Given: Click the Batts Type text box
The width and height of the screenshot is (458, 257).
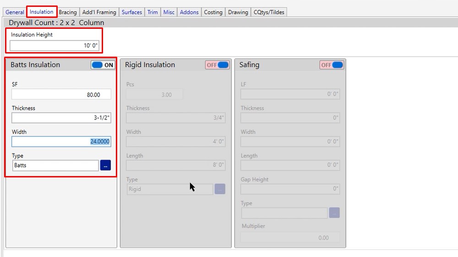Looking at the screenshot, I should 55,166.
